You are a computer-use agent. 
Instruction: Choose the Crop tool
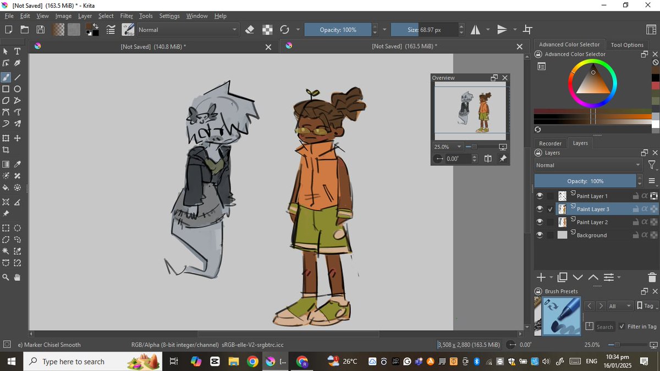[6, 149]
